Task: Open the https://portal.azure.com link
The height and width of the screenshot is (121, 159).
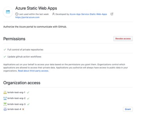Action: point(27,17)
